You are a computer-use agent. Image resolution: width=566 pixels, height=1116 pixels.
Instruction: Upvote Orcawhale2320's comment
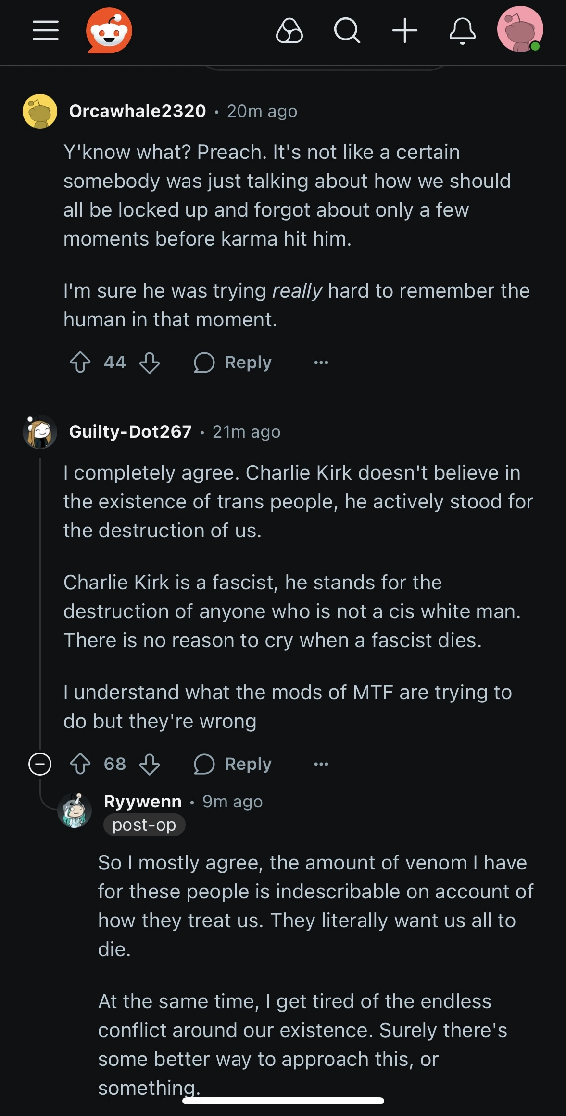pyautogui.click(x=80, y=363)
